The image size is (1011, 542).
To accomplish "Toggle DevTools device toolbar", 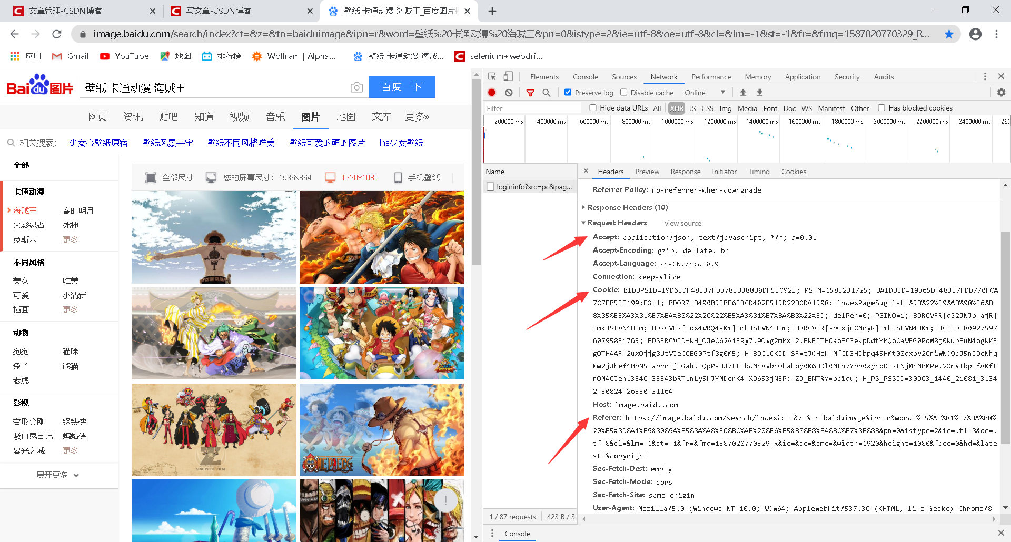I will pyautogui.click(x=508, y=77).
